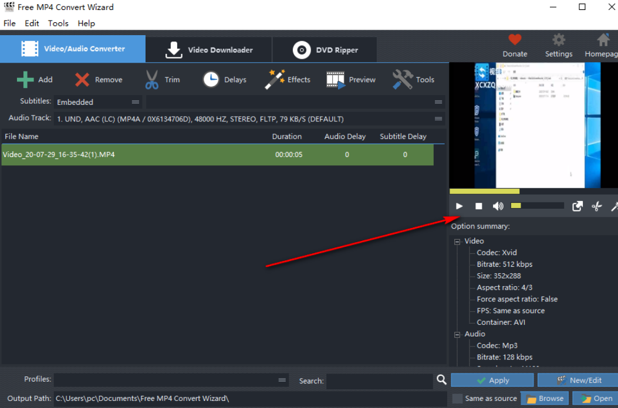Collapse the Audio node in option summary
Image resolution: width=618 pixels, height=408 pixels.
click(x=457, y=335)
